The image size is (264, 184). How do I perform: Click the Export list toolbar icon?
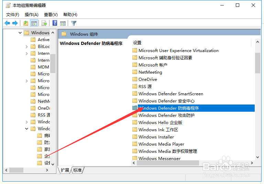pos(44,23)
